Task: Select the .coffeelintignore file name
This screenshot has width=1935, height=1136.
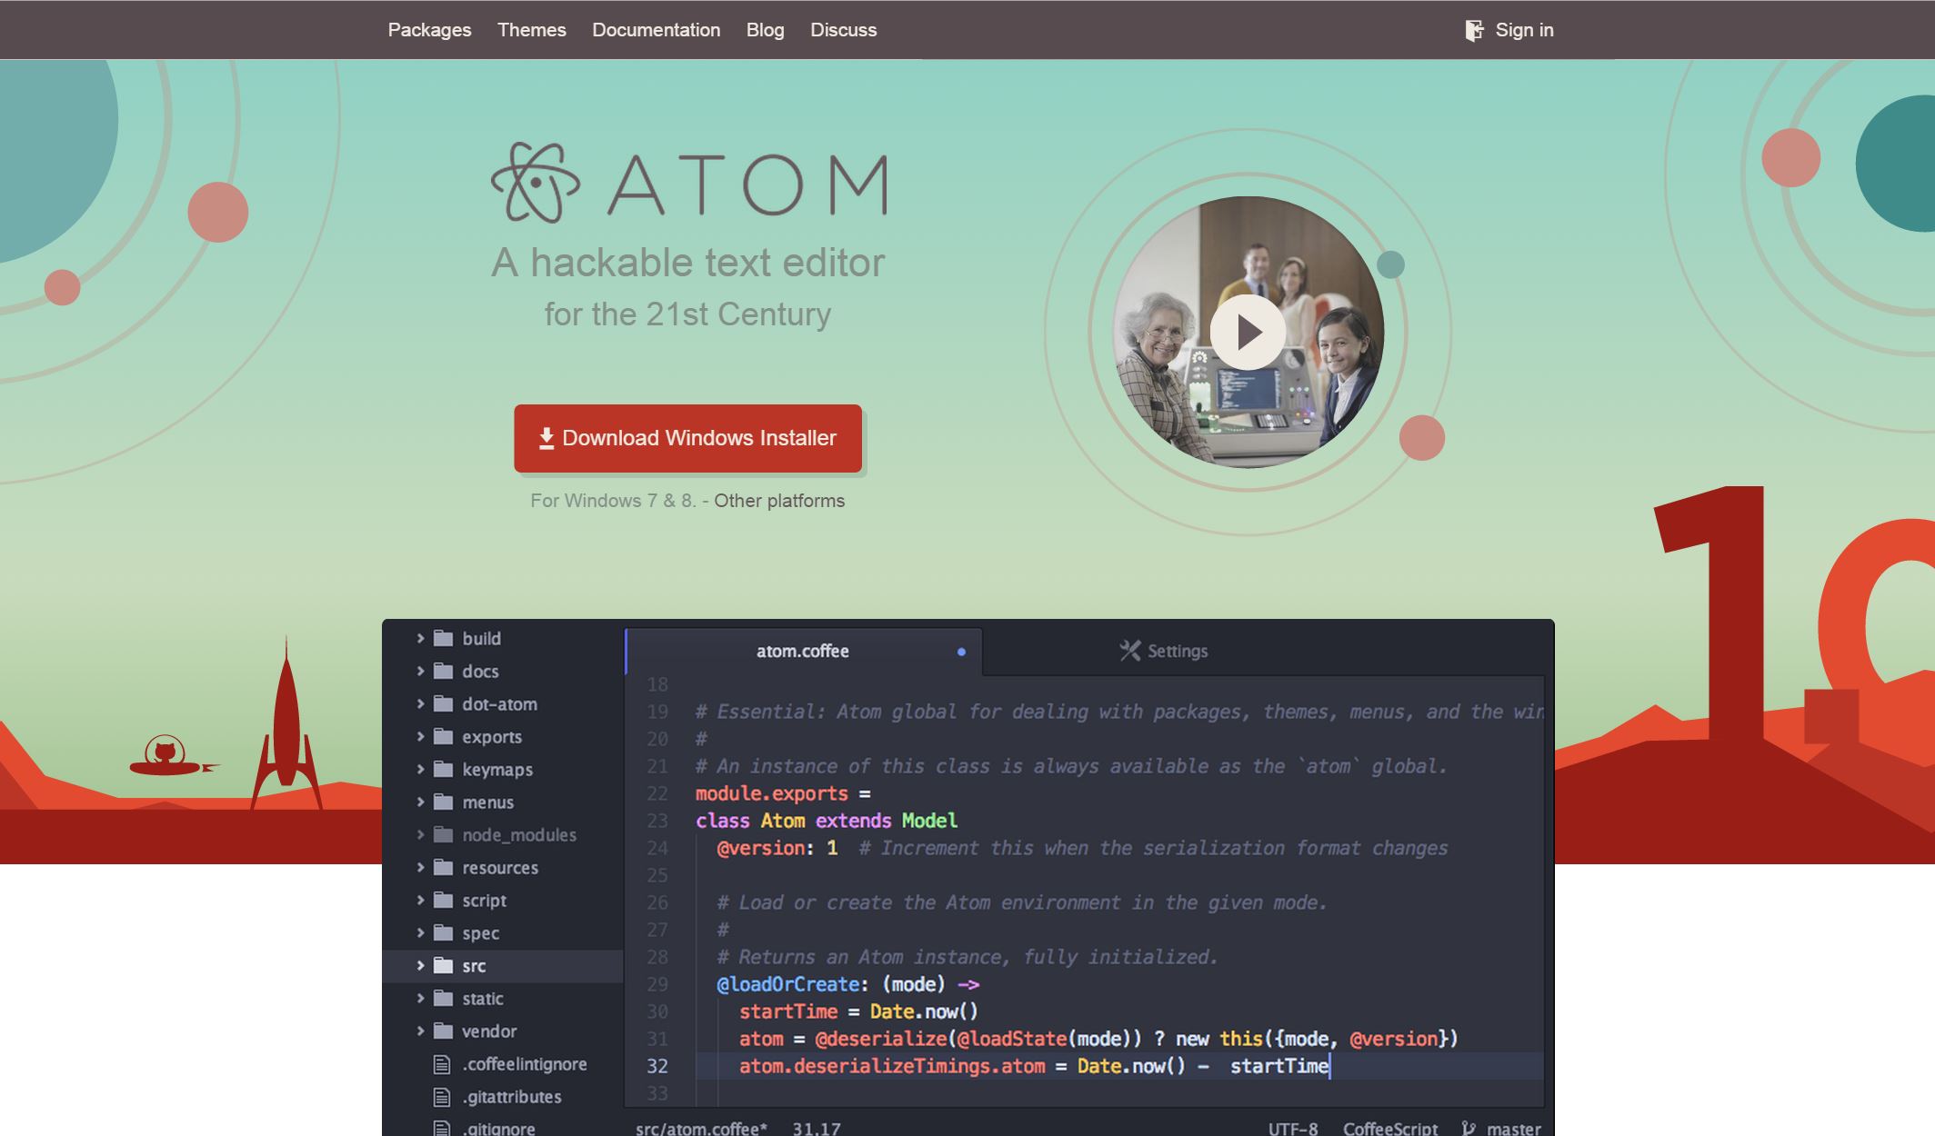Action: 525,1064
